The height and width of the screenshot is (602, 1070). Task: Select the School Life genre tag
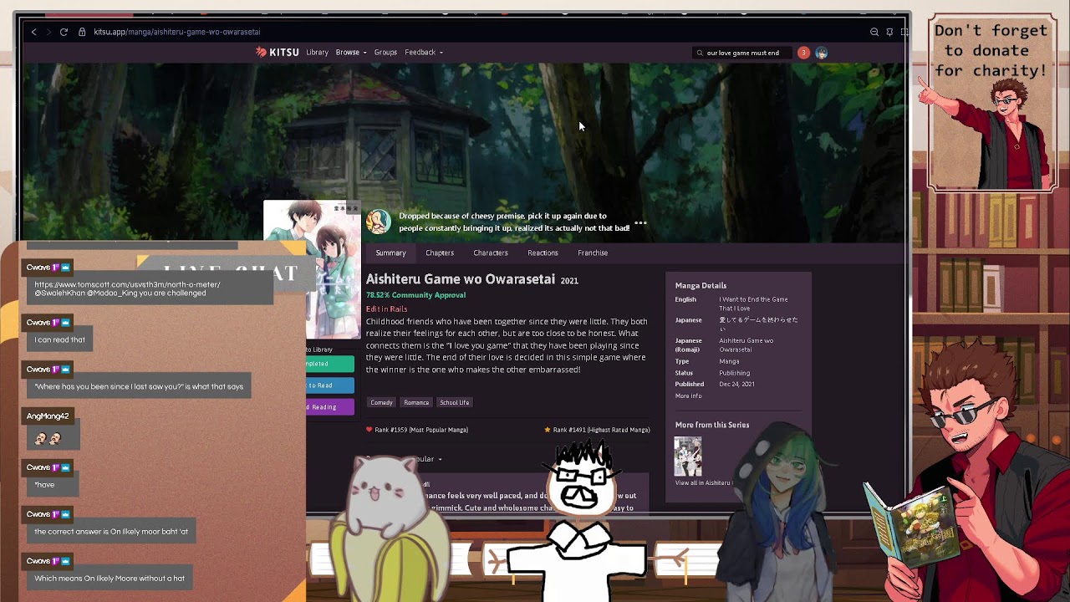point(455,402)
